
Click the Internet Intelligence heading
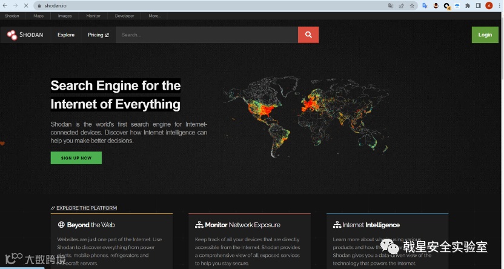(371, 225)
